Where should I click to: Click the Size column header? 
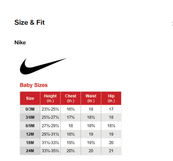[30, 98]
